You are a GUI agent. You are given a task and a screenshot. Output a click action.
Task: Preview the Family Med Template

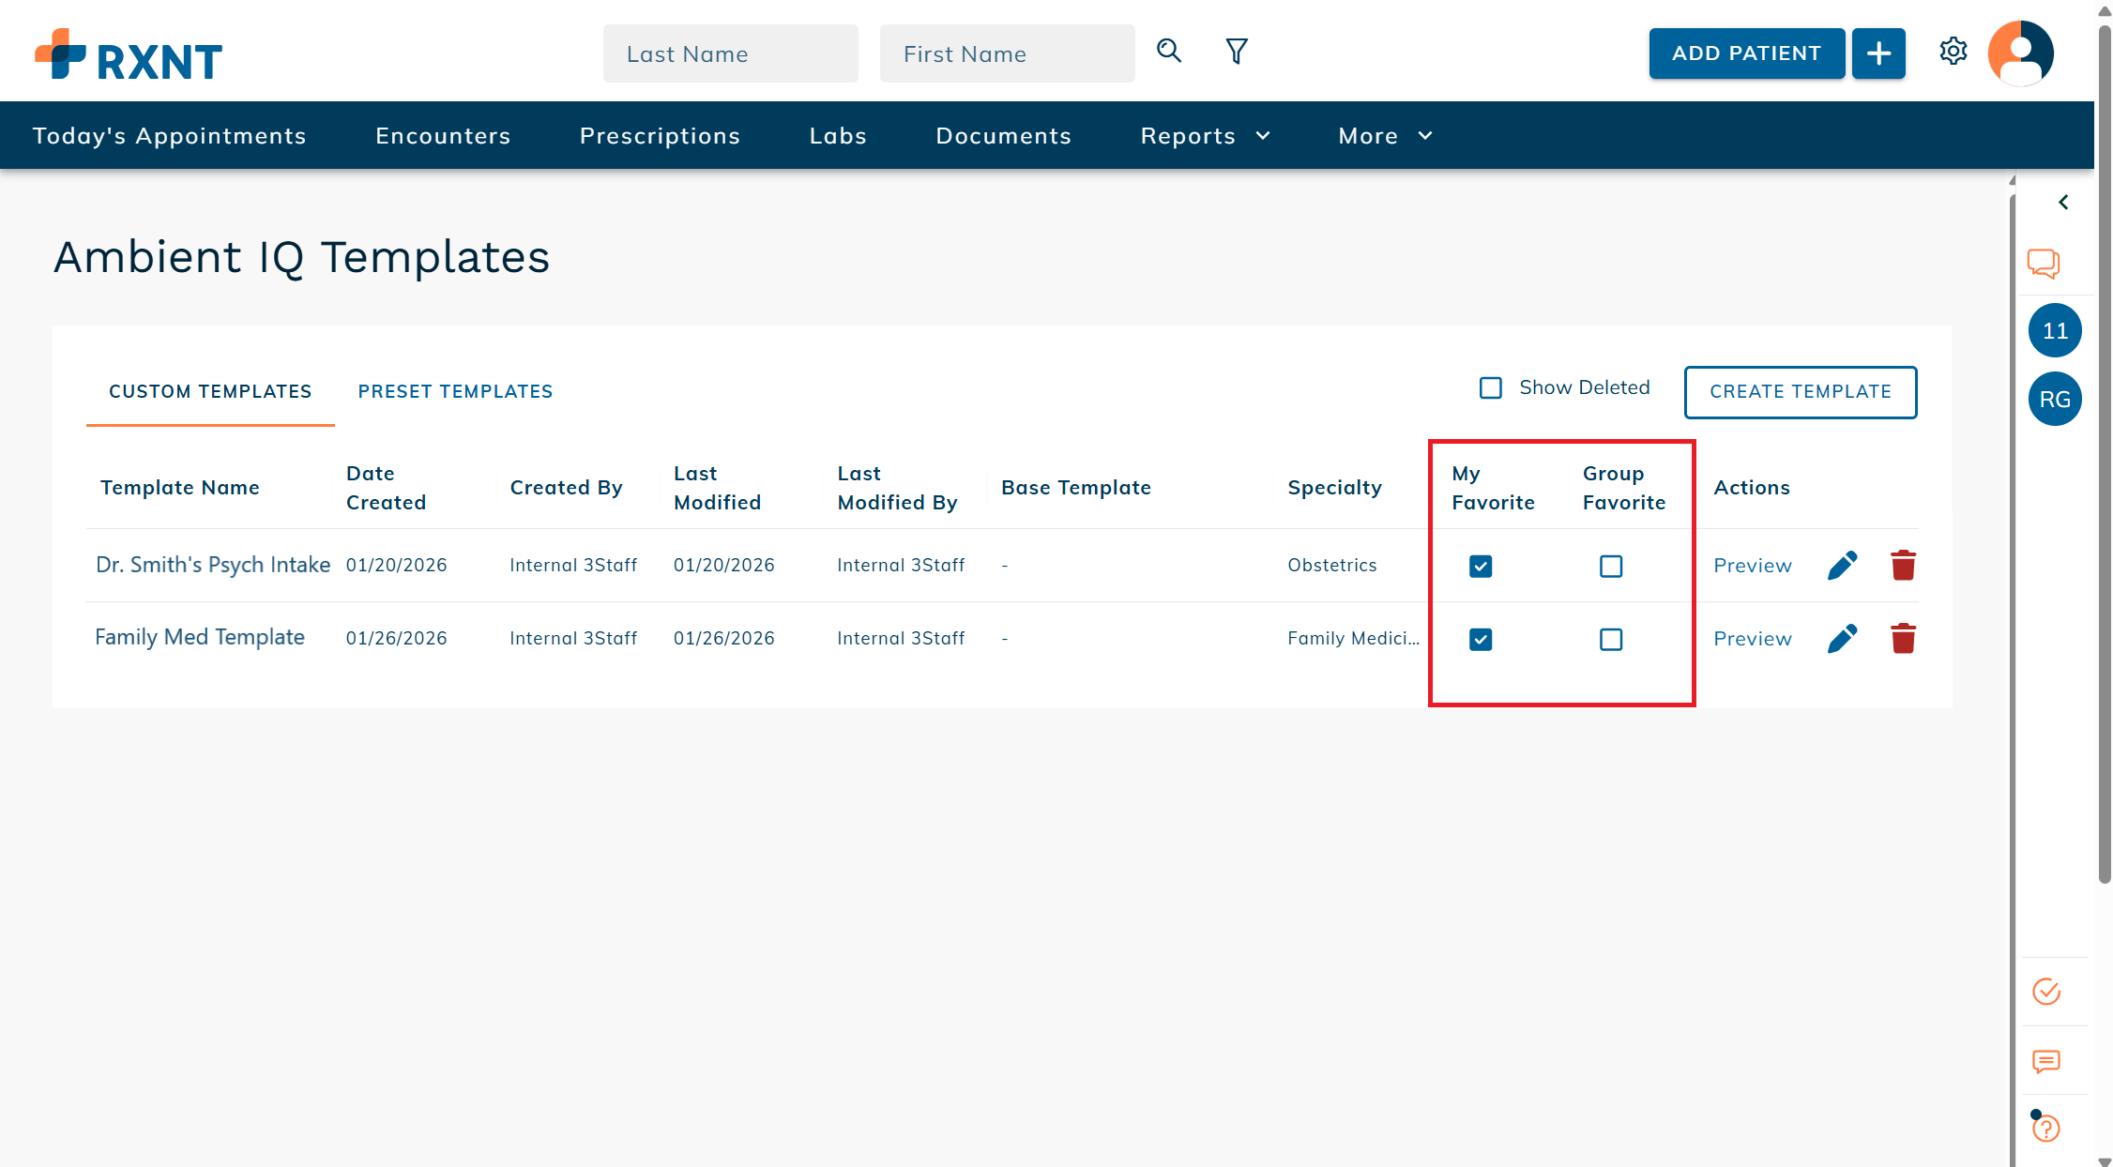[x=1752, y=639]
